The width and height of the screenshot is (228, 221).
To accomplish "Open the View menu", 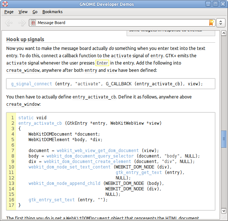I will pos(23,12).
